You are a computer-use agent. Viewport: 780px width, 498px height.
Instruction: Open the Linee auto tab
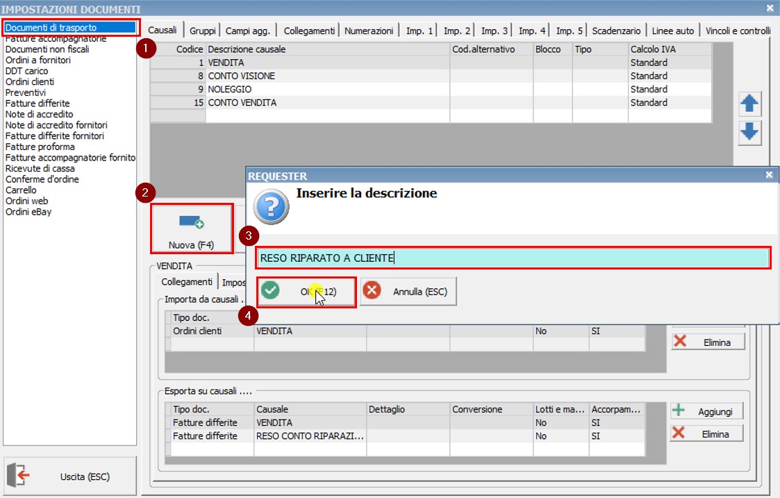click(x=672, y=31)
